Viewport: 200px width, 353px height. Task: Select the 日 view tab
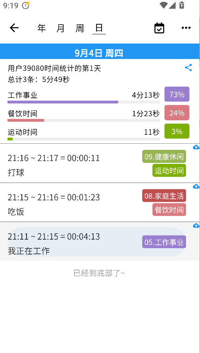click(x=99, y=29)
